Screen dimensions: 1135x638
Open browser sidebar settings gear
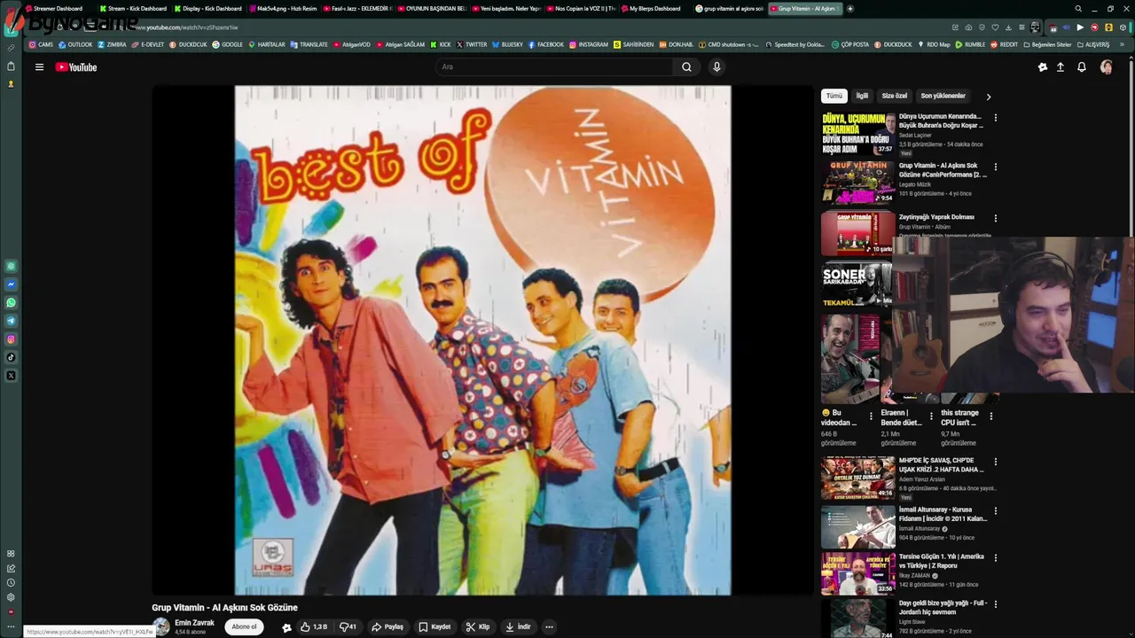point(11,597)
